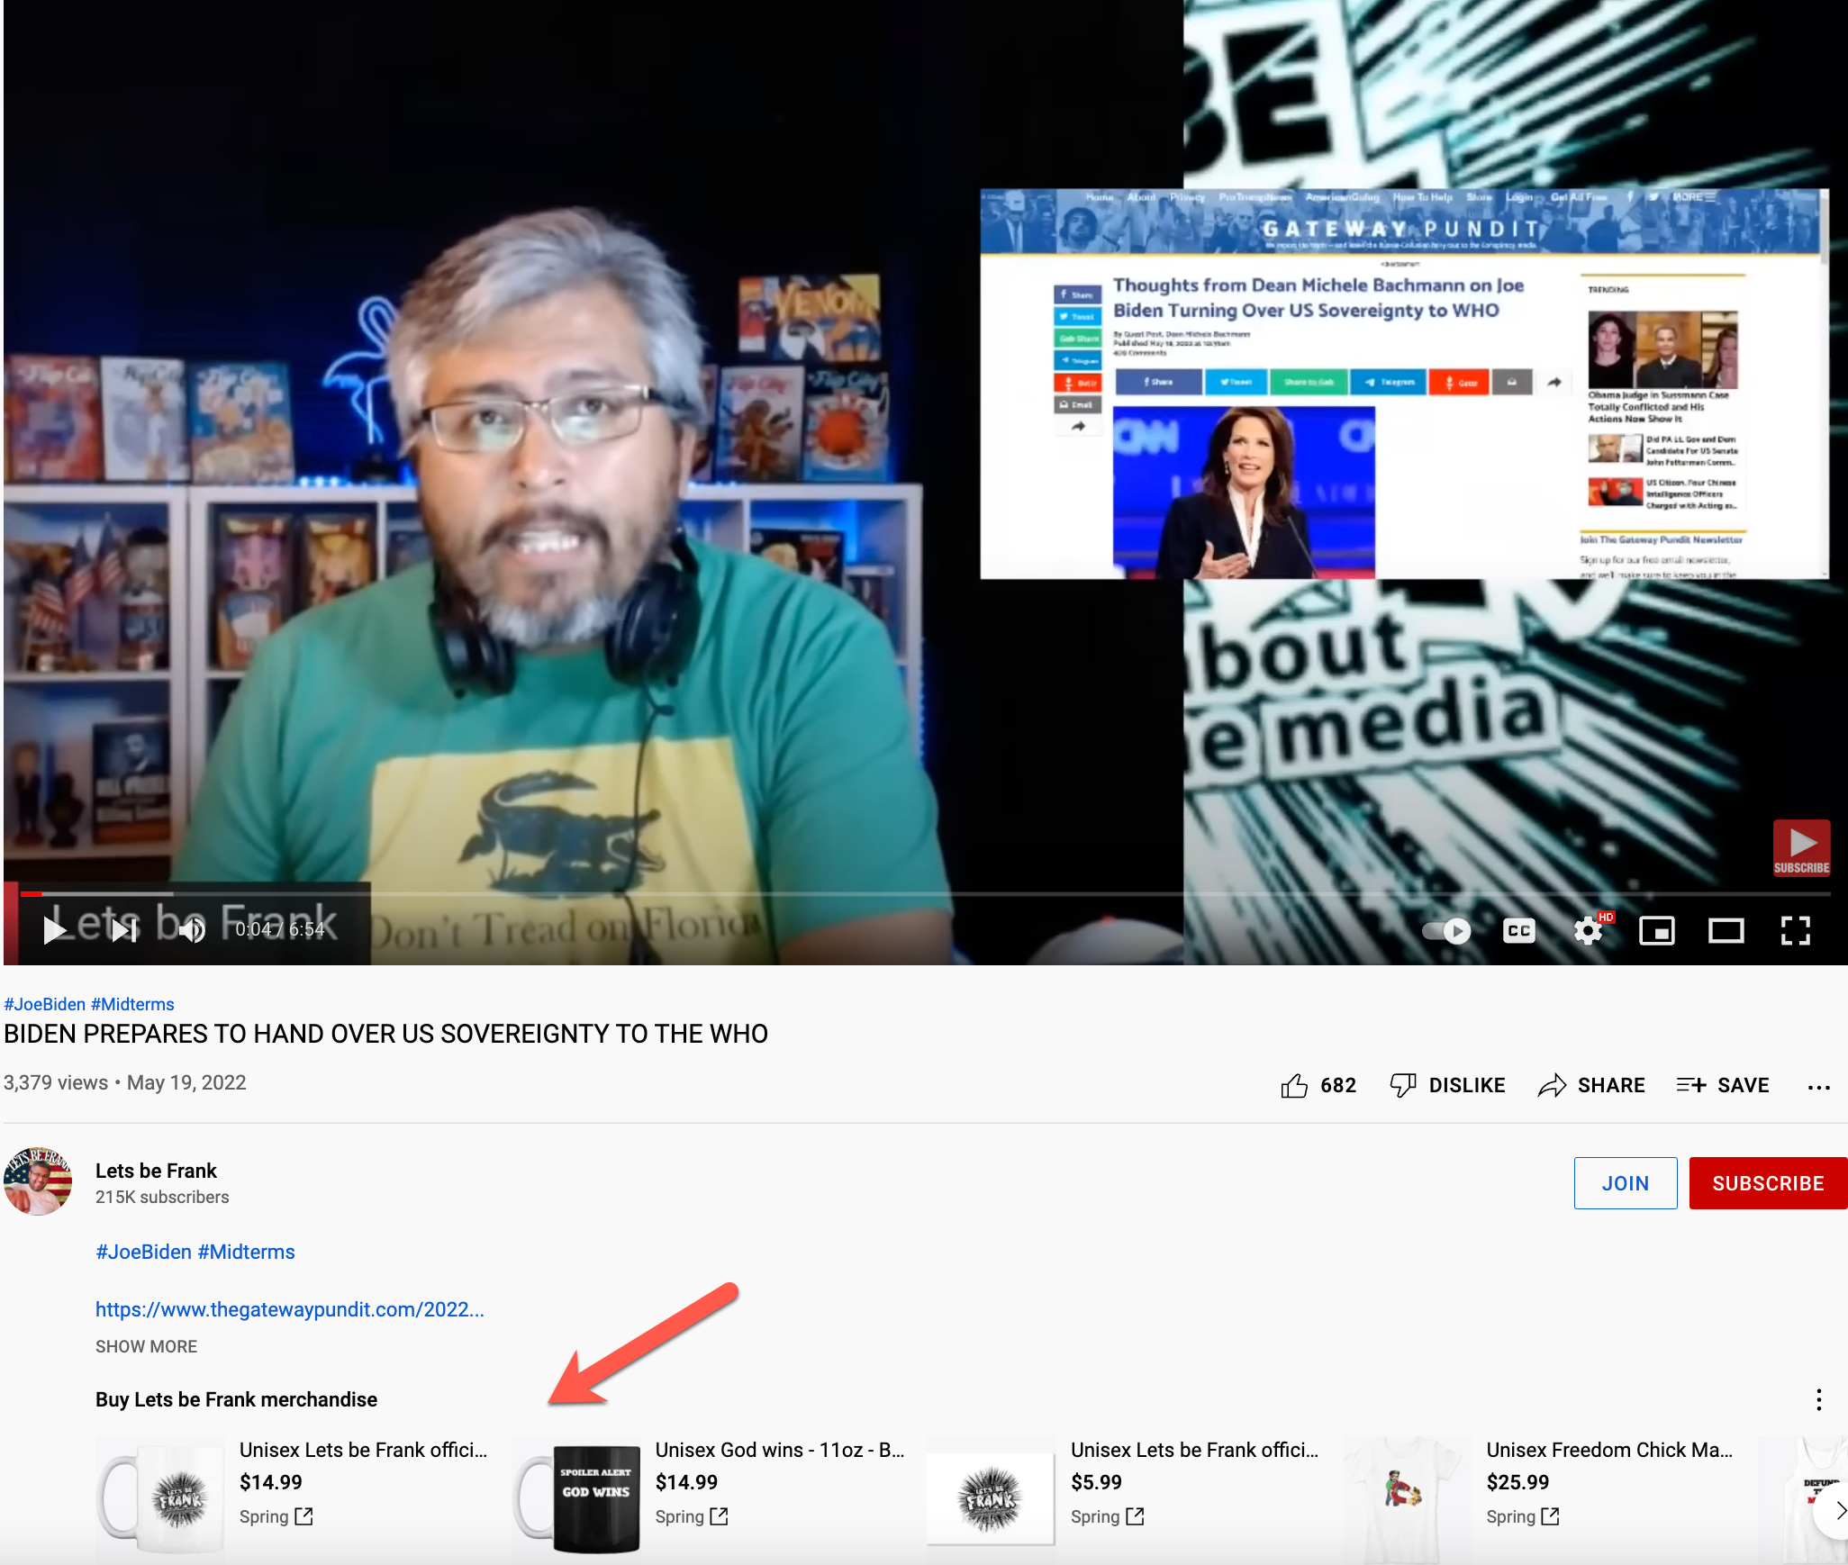1848x1565 pixels.
Task: Click the red SUBSCRIBE button
Action: [x=1767, y=1183]
